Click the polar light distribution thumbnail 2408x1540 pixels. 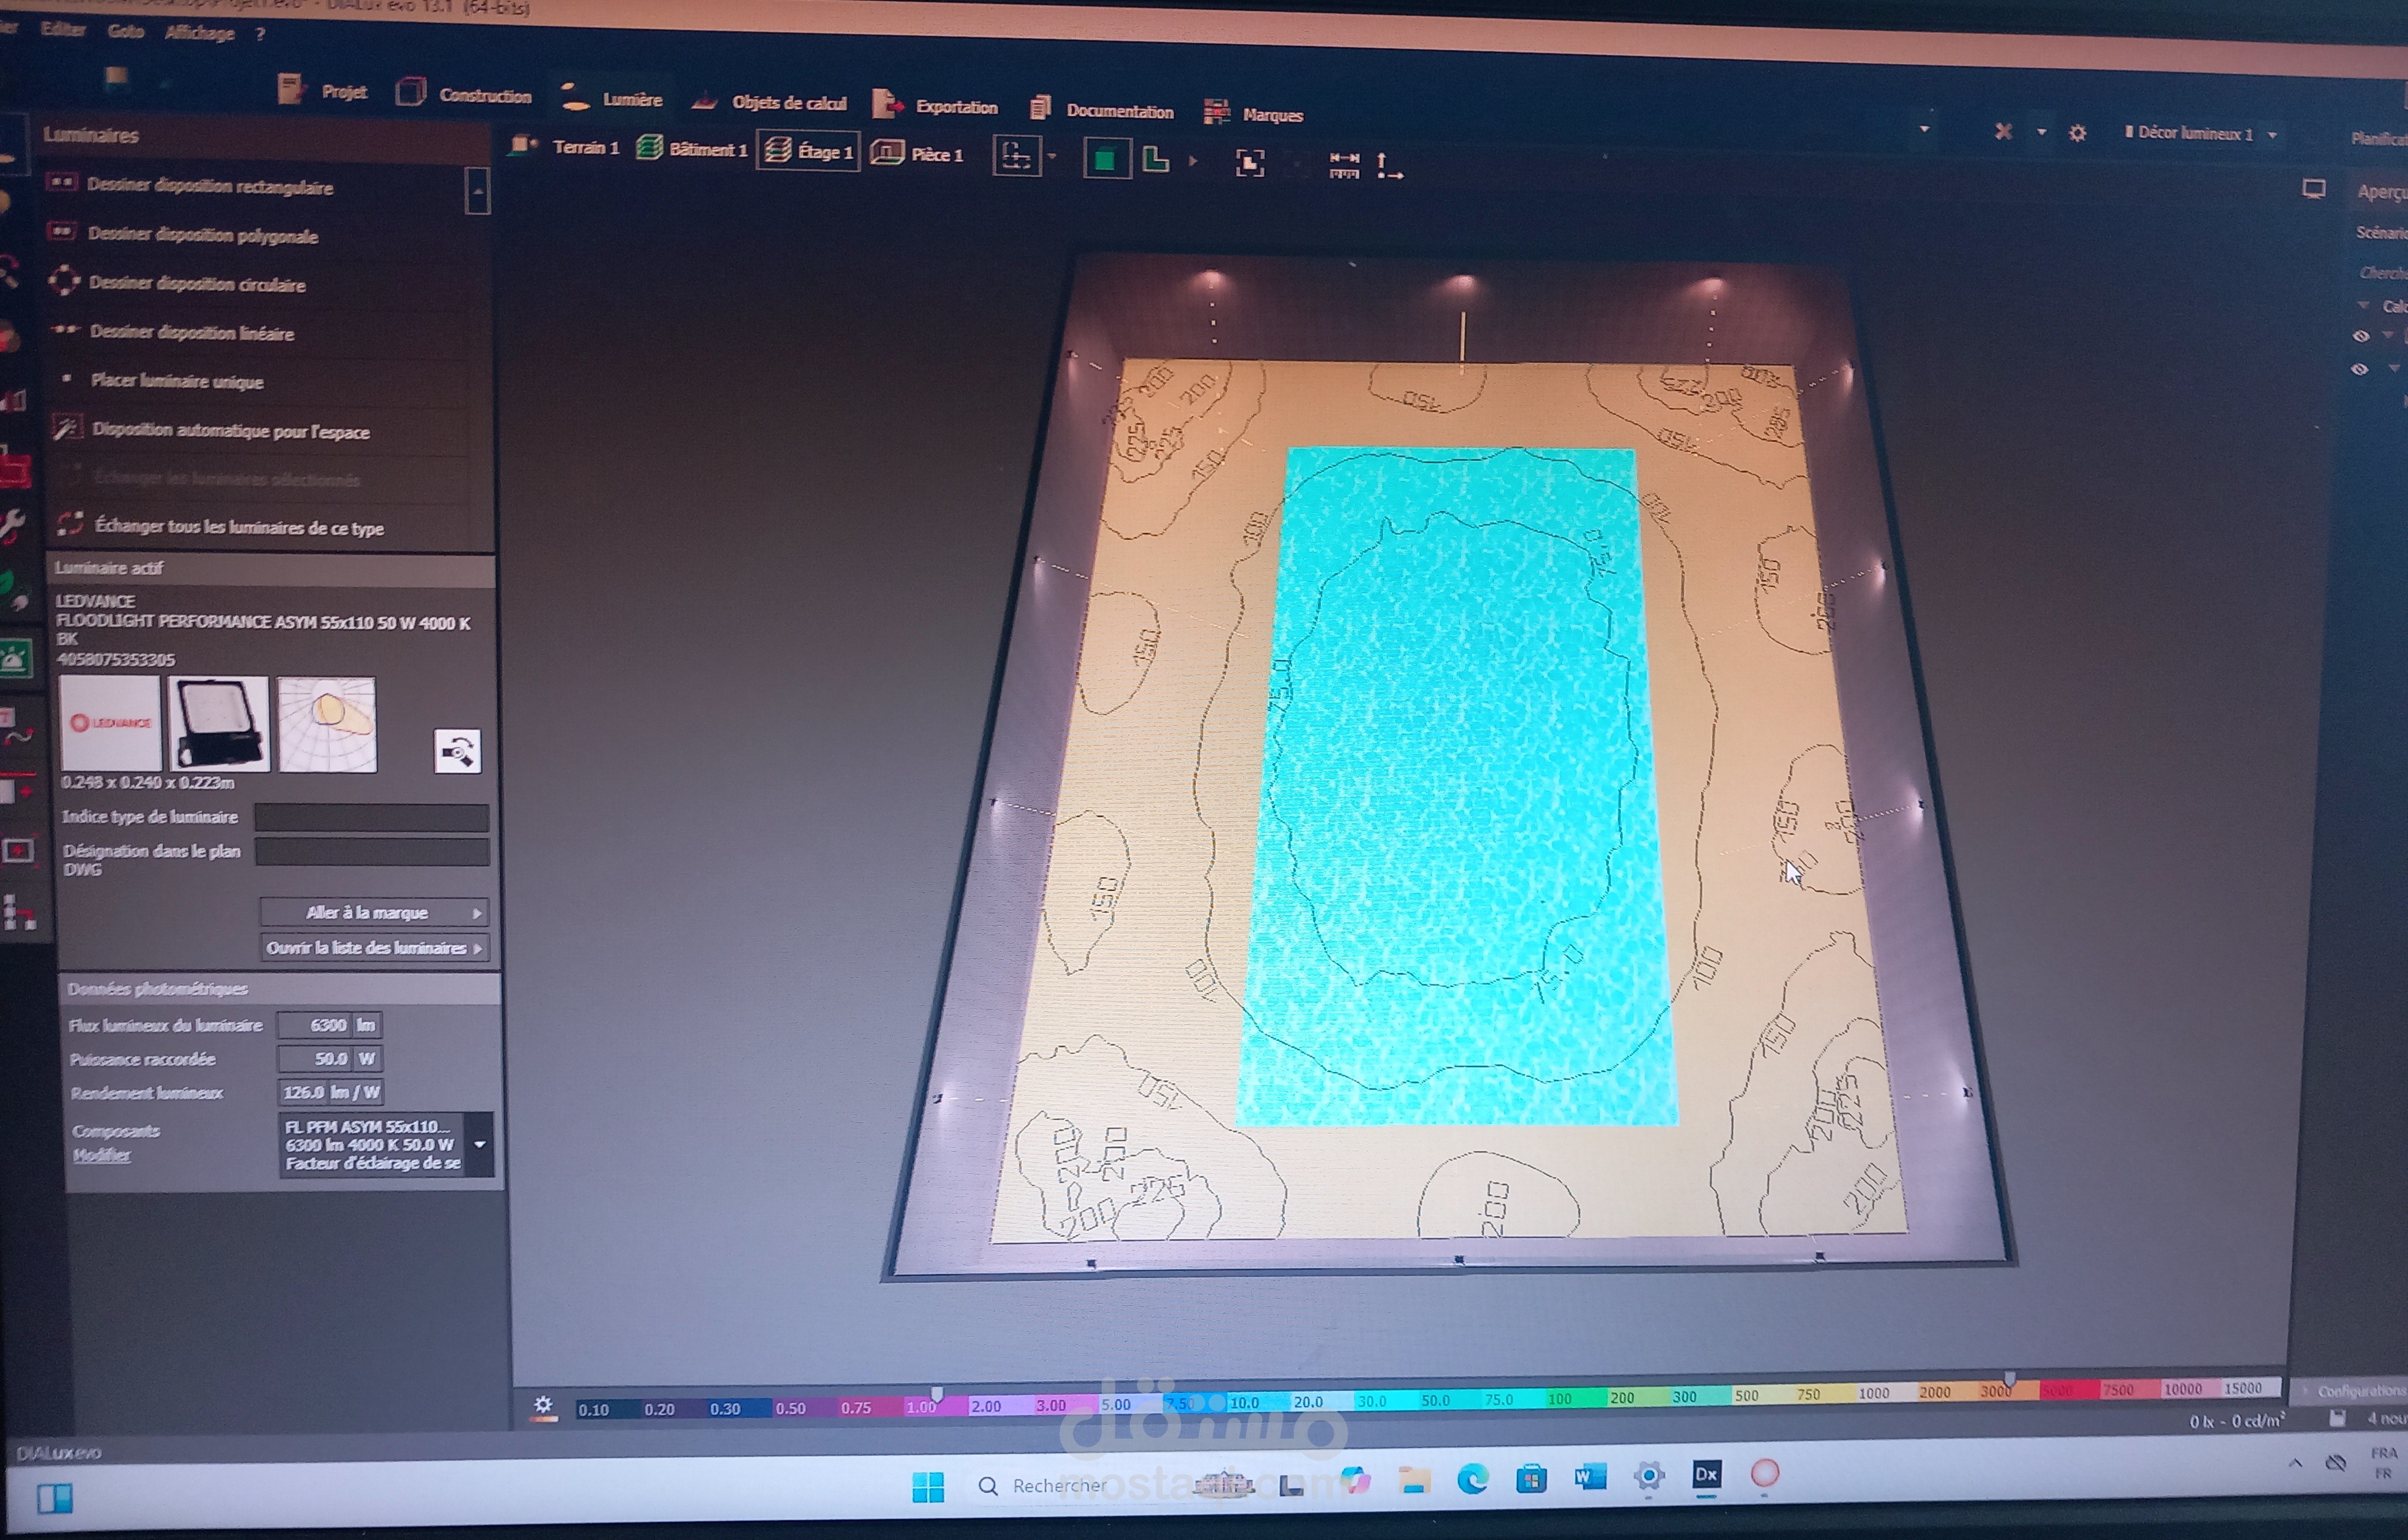click(327, 724)
